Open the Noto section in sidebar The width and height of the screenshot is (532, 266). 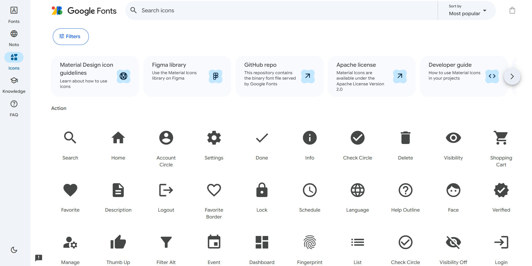pyautogui.click(x=14, y=38)
